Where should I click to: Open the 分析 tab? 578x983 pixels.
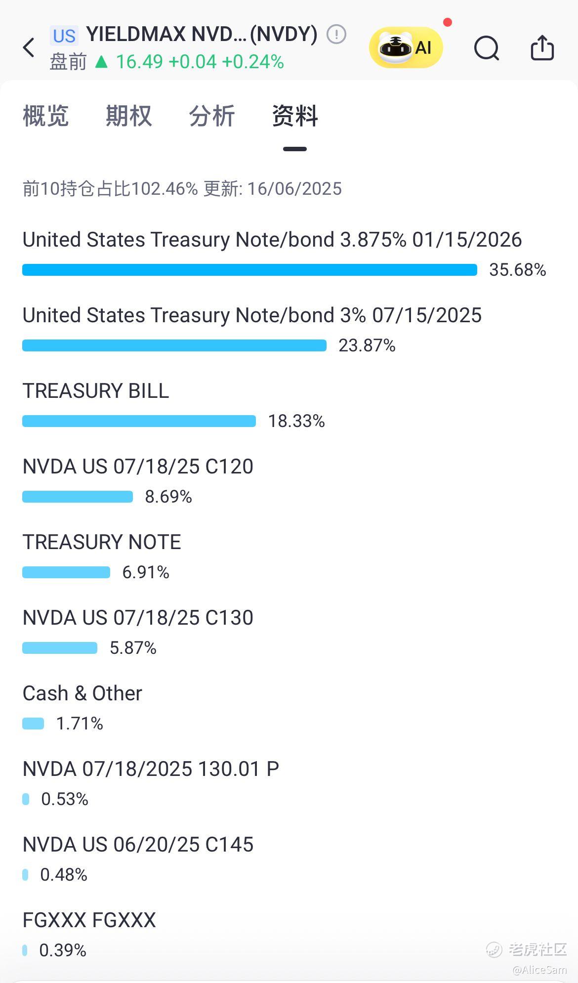(211, 116)
